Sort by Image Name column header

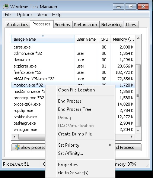pyautogui.click(x=43, y=39)
